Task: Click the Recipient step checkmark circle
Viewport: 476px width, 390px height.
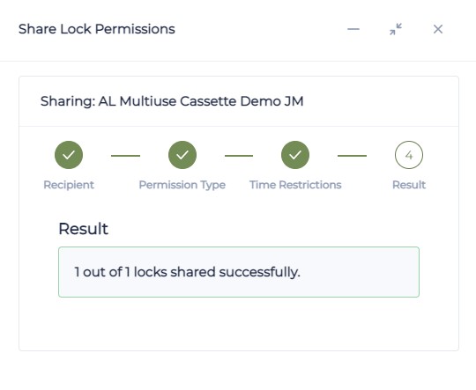Action: pyautogui.click(x=69, y=155)
